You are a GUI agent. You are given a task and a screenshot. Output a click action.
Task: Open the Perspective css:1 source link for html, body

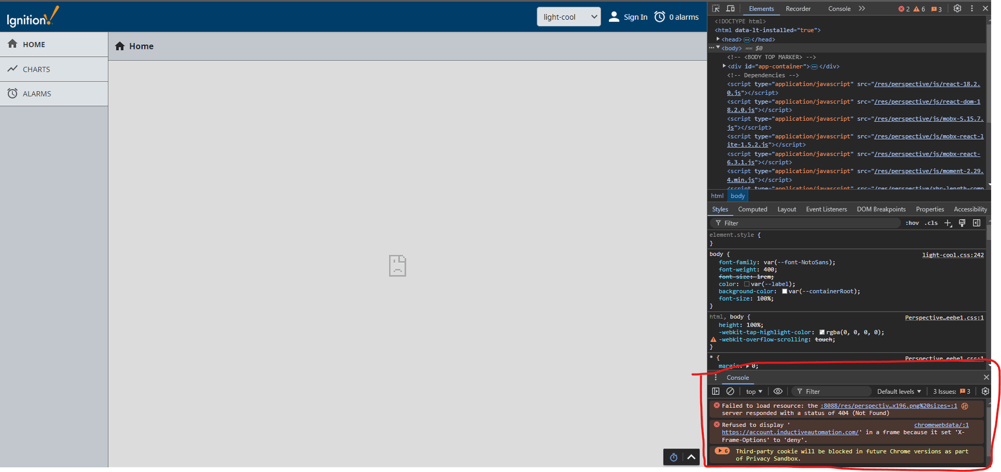(x=944, y=317)
